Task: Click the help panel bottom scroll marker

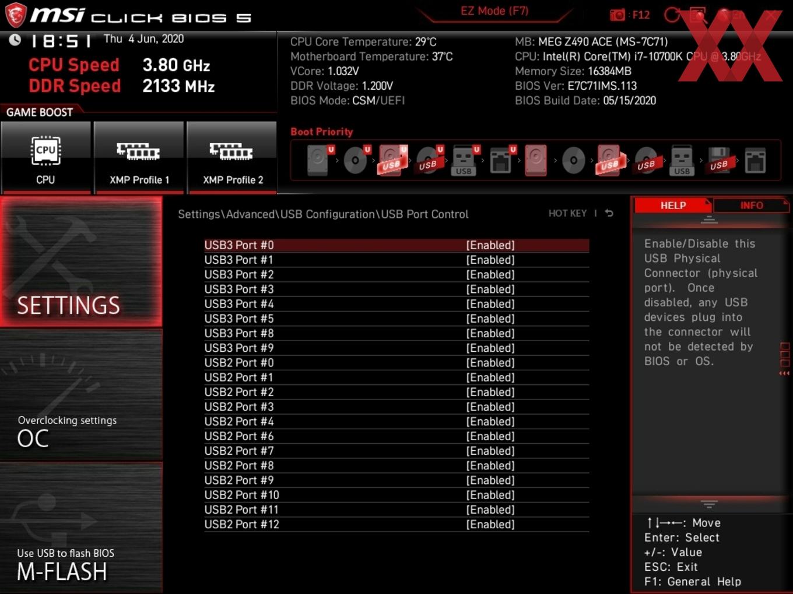Action: pos(709,504)
